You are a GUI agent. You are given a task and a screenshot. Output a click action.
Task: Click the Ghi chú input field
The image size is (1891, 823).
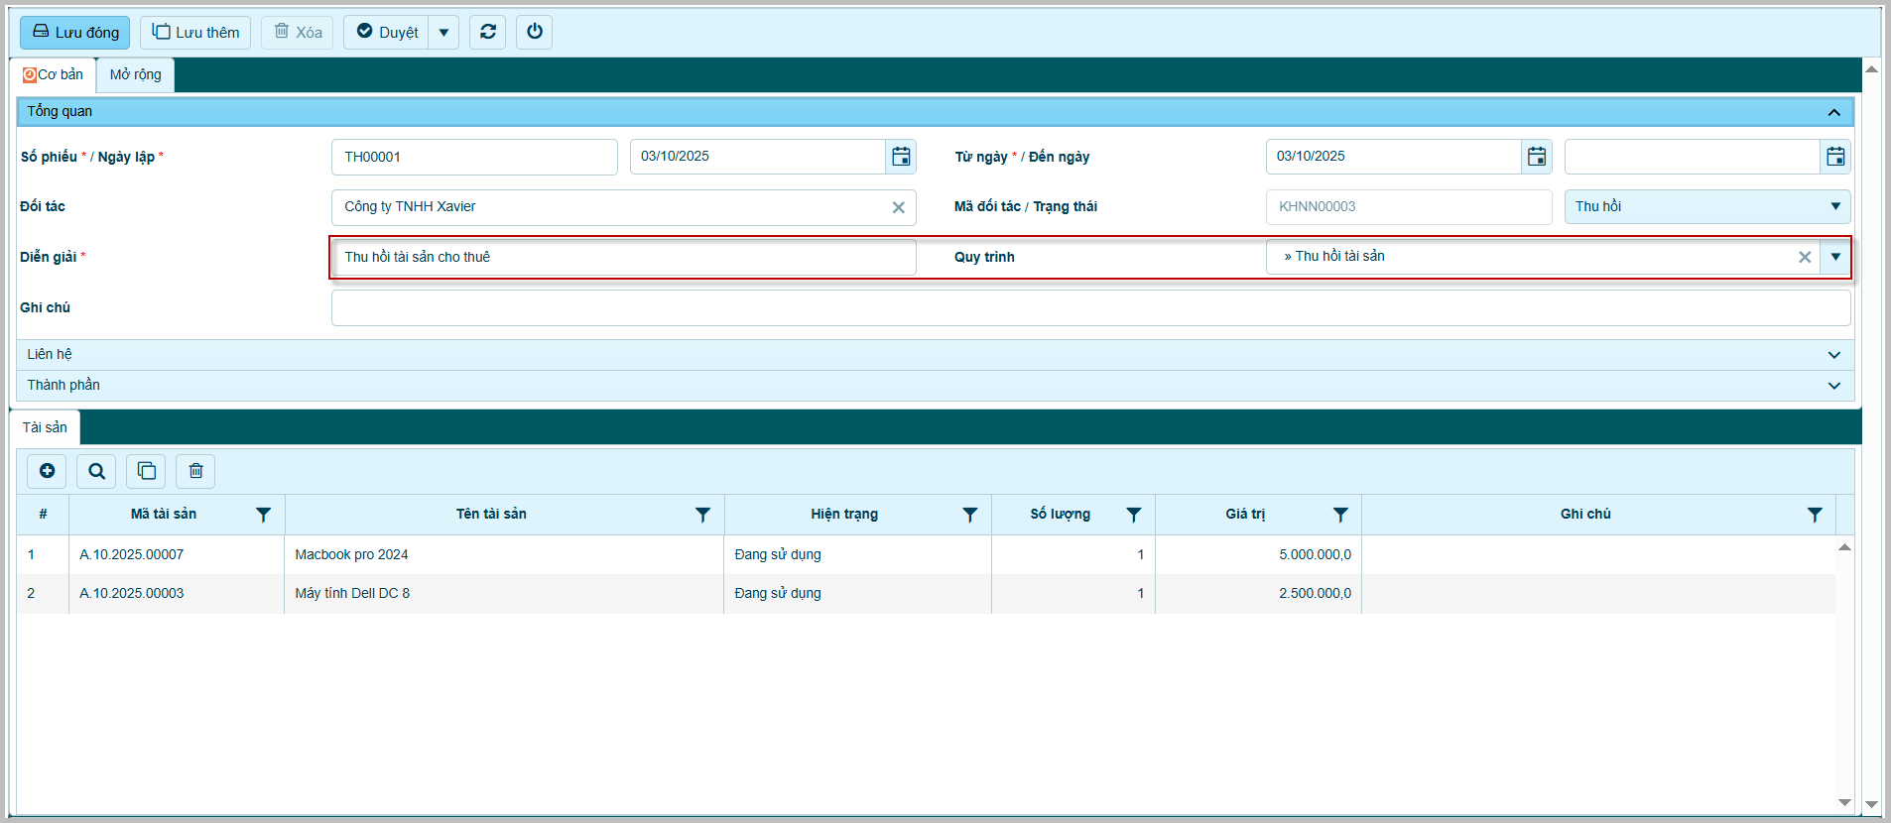coord(1089,308)
